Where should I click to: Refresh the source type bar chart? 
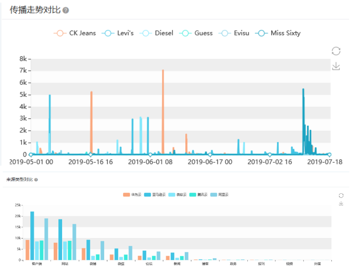click(341, 195)
